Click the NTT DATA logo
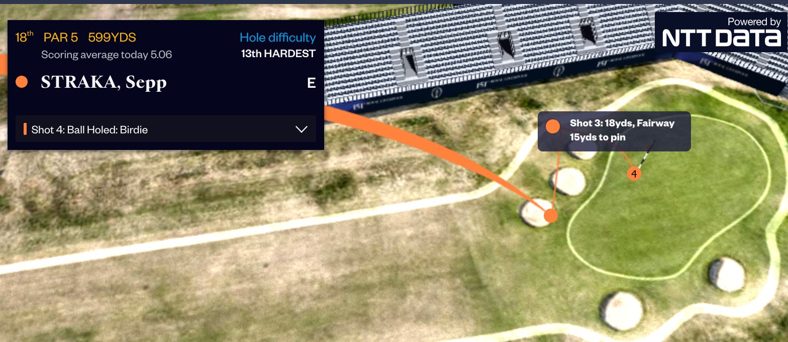 click(x=721, y=32)
